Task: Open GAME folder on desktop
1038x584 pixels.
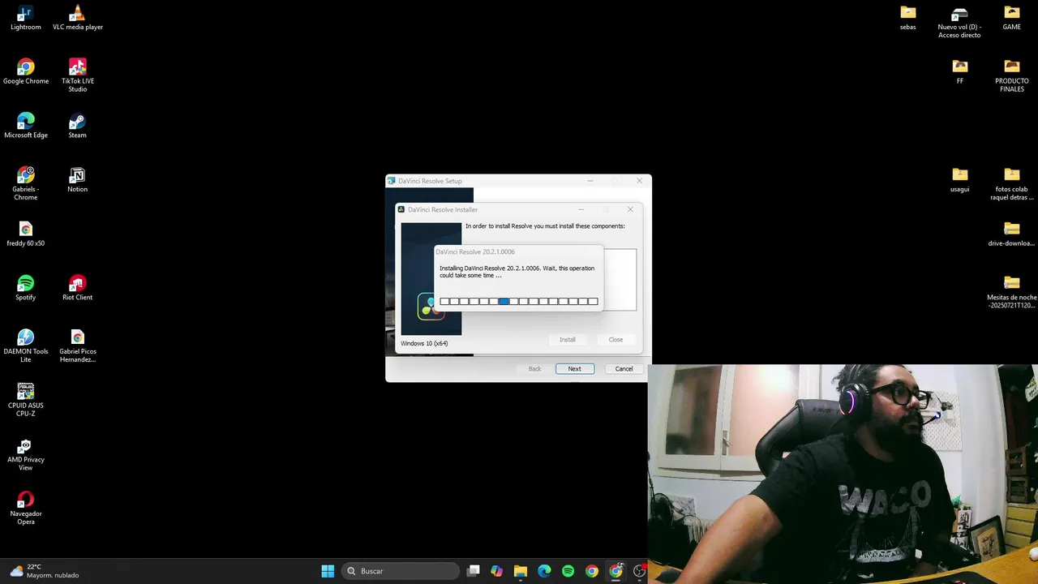Action: (x=1011, y=18)
